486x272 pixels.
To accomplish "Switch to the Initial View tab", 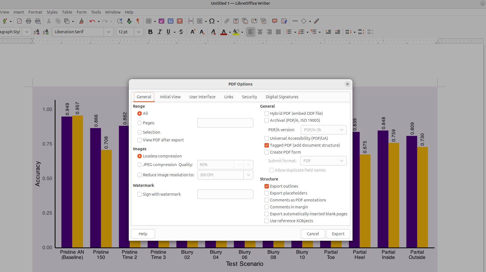I will click(x=170, y=97).
